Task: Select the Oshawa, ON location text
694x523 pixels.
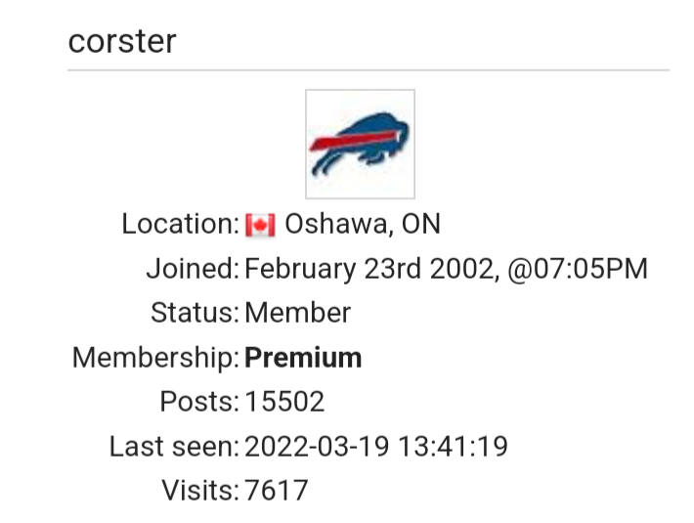Action: [363, 224]
